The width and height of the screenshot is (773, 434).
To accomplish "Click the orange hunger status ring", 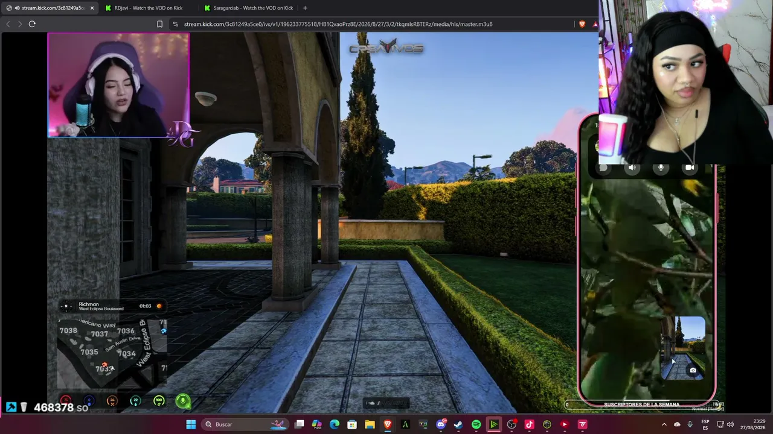I will [112, 401].
